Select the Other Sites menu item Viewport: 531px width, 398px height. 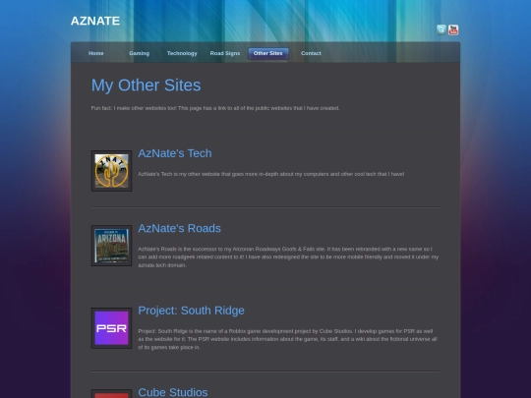[268, 53]
